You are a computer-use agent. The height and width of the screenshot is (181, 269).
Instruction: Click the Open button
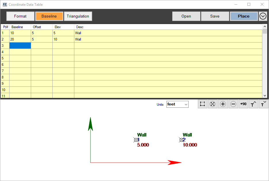pyautogui.click(x=186, y=16)
